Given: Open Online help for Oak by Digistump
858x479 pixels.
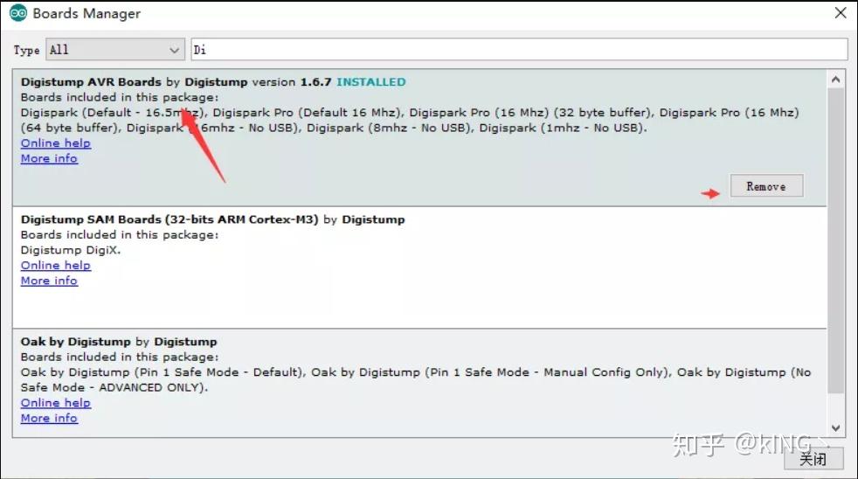Looking at the screenshot, I should [56, 402].
